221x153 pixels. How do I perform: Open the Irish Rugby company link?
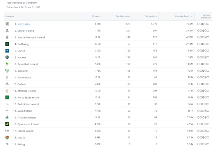tap(24, 24)
